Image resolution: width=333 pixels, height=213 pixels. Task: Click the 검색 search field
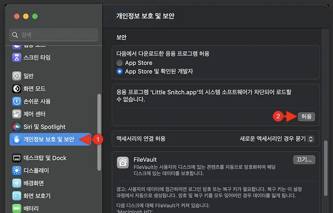54,35
